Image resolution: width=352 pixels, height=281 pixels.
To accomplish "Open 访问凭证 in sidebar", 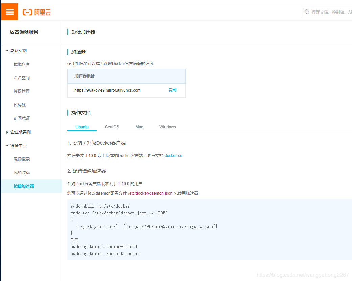I will tap(22, 118).
